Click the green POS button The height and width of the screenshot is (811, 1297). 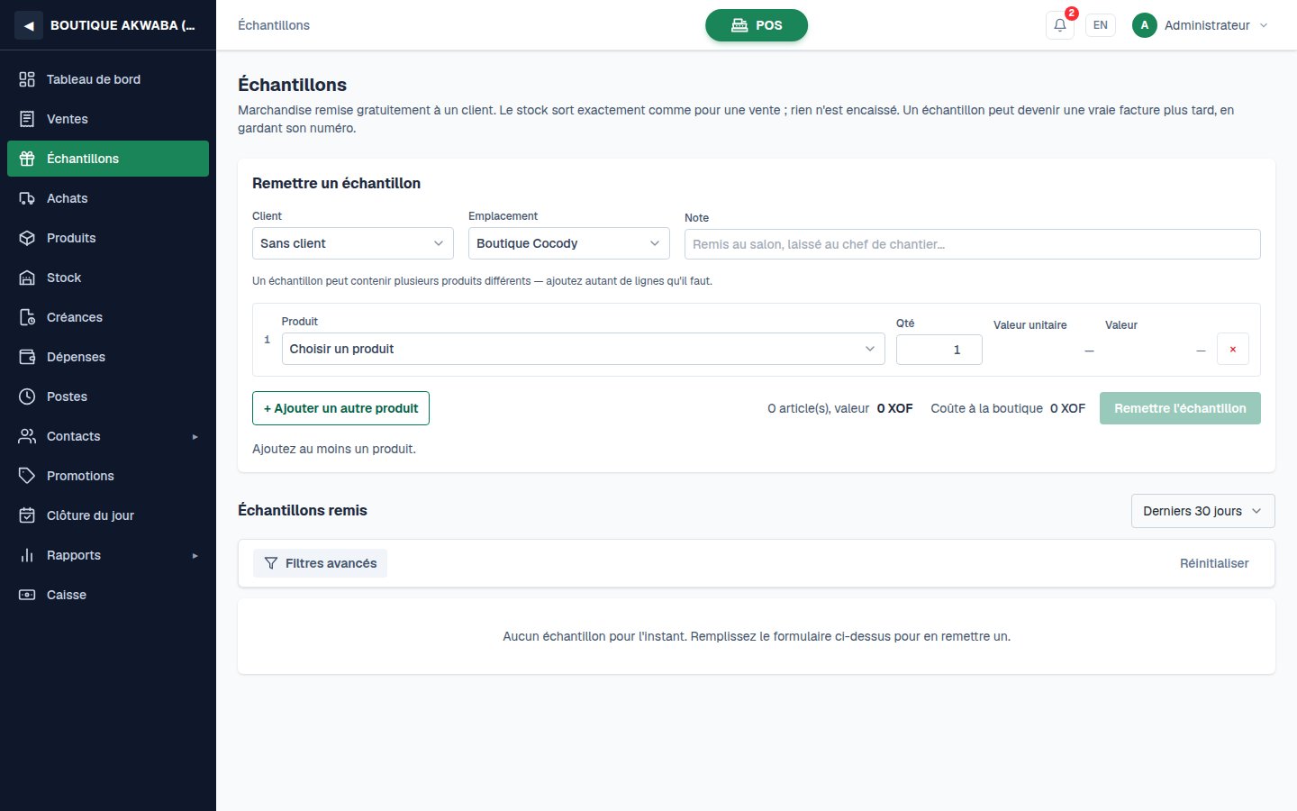[757, 25]
